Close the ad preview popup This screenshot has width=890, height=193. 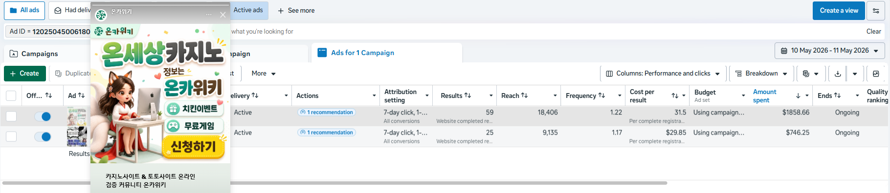coord(223,15)
